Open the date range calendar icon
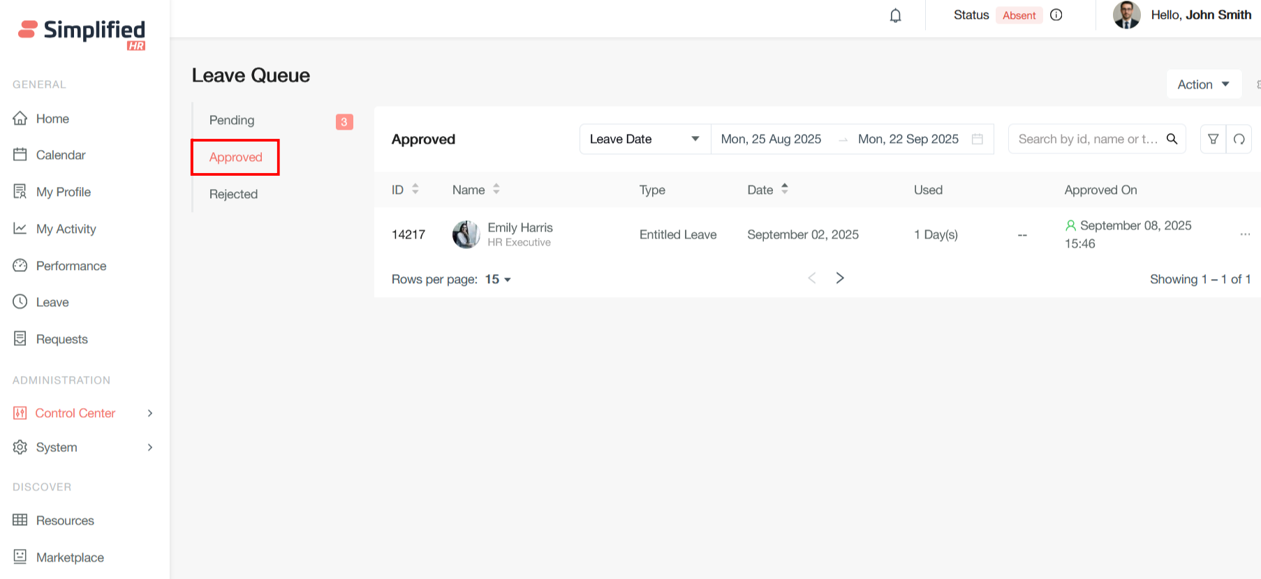The image size is (1261, 579). click(x=978, y=139)
